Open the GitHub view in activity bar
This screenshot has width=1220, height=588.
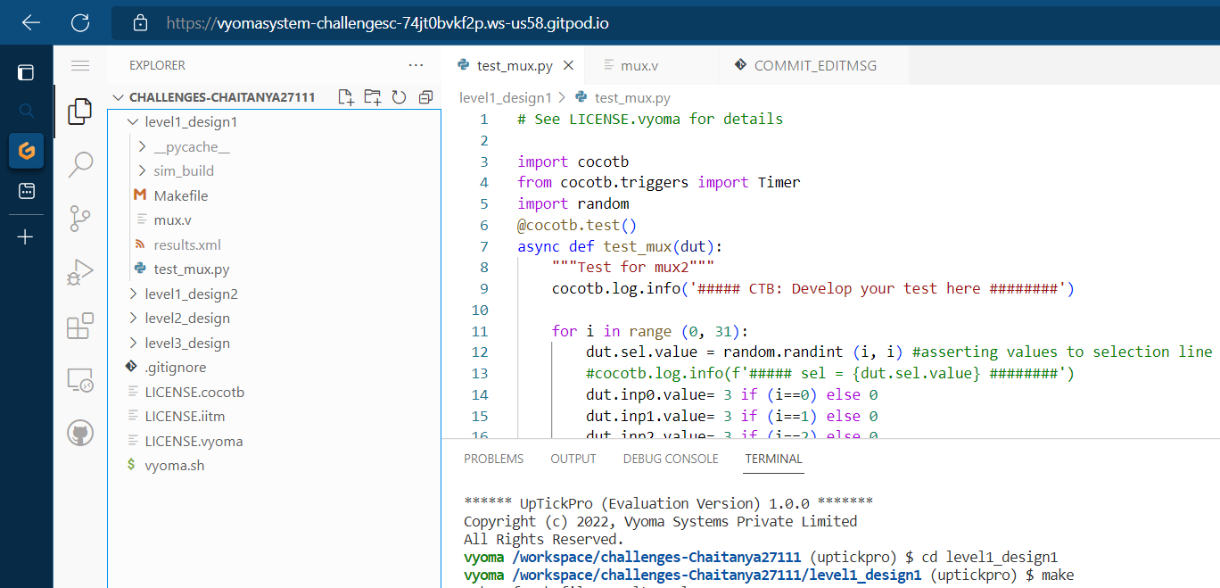click(80, 435)
